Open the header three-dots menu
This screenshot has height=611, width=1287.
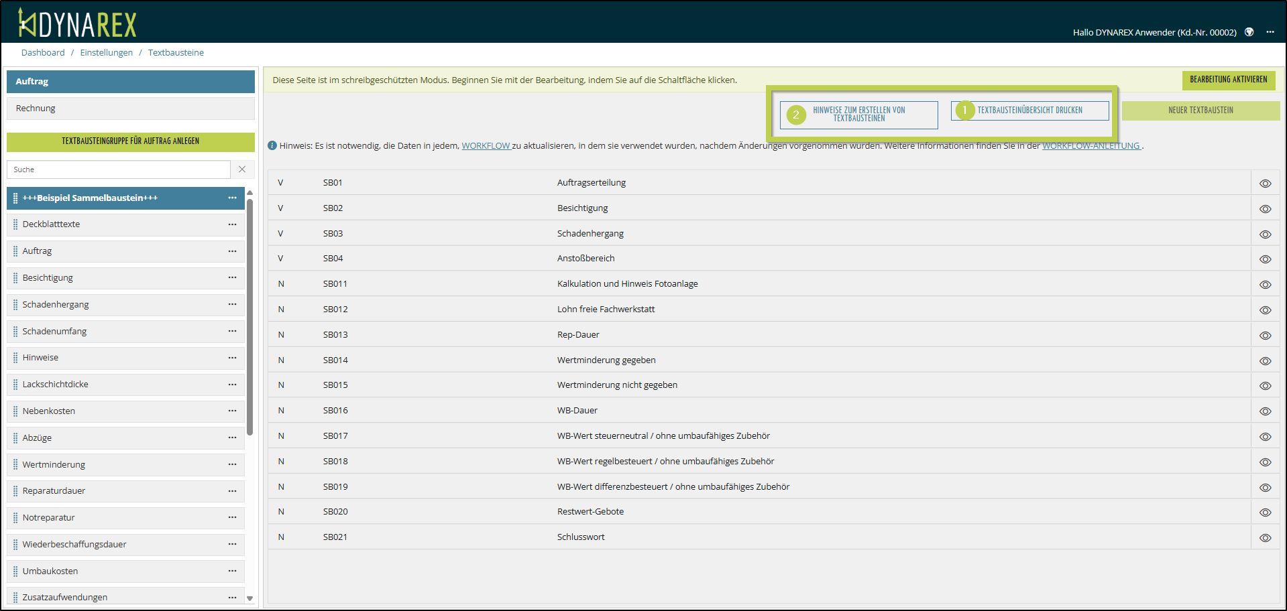[x=1270, y=32]
